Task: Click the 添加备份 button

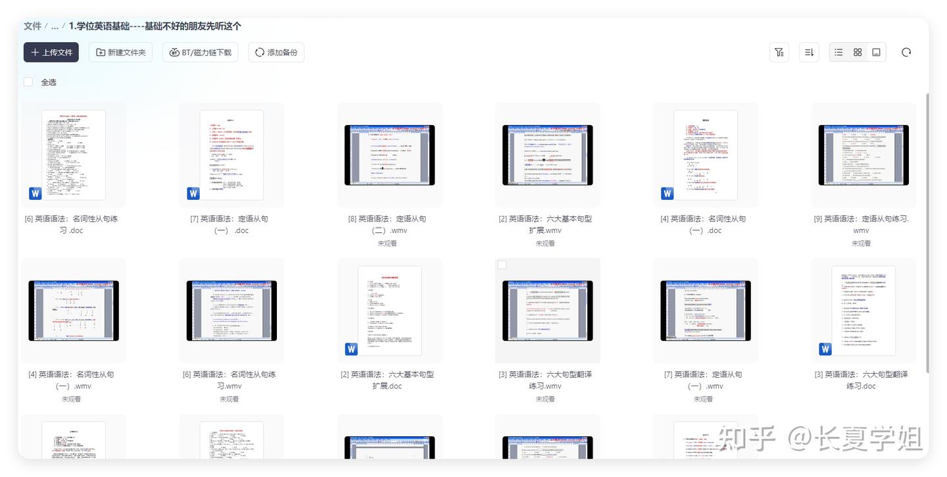Action: click(x=276, y=53)
